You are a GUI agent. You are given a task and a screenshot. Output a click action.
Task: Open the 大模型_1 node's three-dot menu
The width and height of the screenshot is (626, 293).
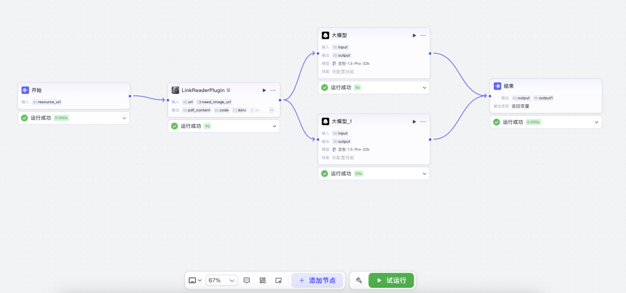tap(423, 122)
